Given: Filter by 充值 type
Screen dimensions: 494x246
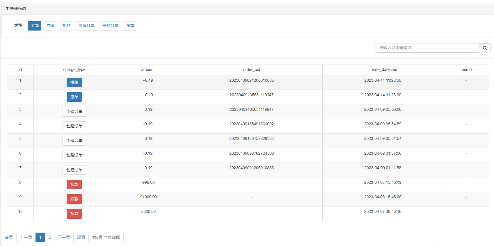Looking at the screenshot, I should [50, 26].
